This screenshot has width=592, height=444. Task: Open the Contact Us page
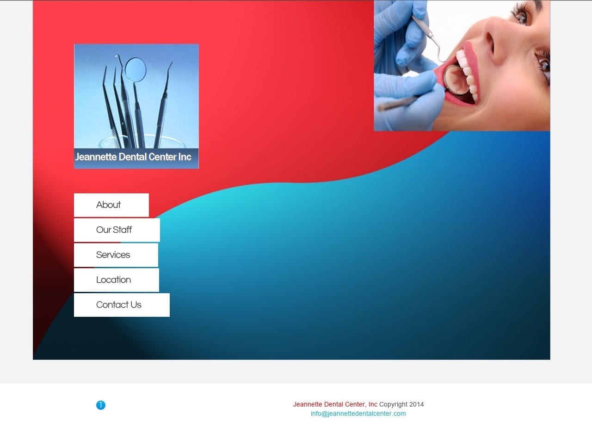click(122, 305)
